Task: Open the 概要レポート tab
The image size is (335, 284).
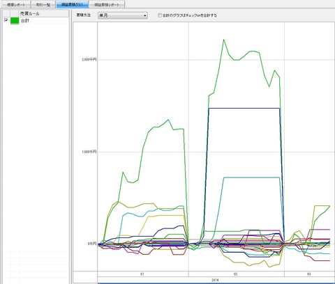Action: 16,4
